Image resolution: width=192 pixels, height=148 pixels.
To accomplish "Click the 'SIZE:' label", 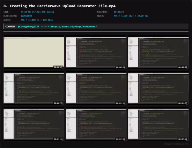I will click(x=7, y=12).
